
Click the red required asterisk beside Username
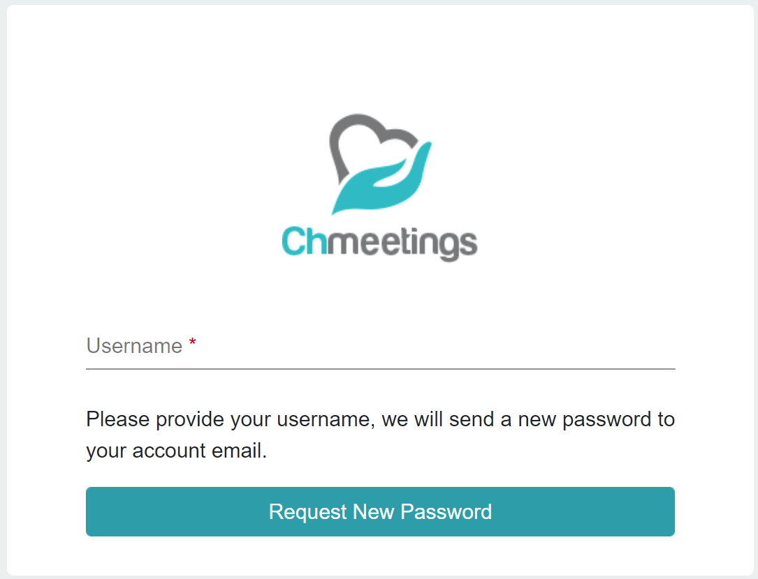[192, 343]
